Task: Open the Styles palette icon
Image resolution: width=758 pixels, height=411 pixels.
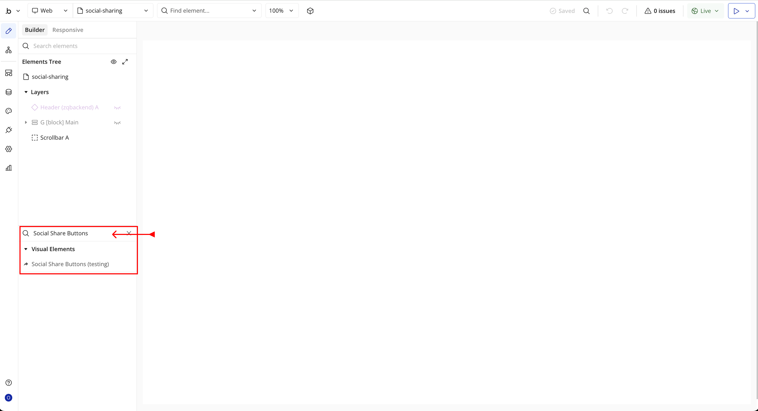Action: [x=8, y=111]
